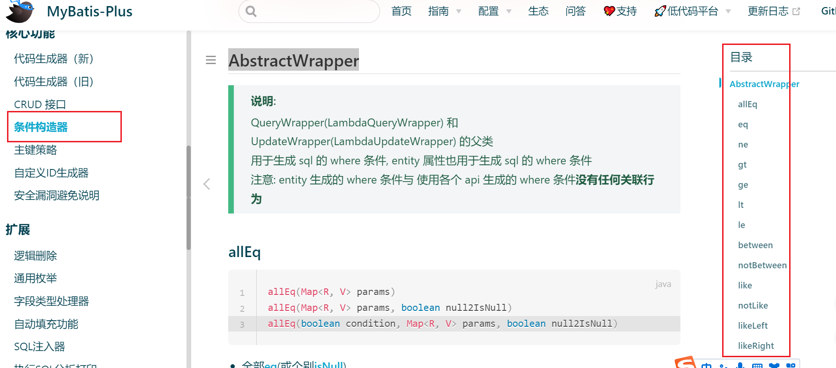Expand the 指南 dropdown arrow

[459, 12]
